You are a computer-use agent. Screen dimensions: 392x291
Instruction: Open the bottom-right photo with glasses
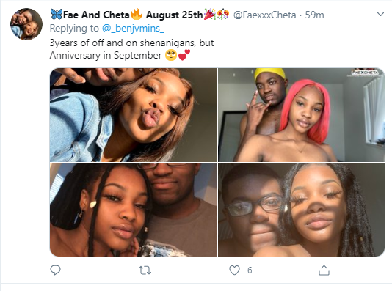tap(301, 210)
